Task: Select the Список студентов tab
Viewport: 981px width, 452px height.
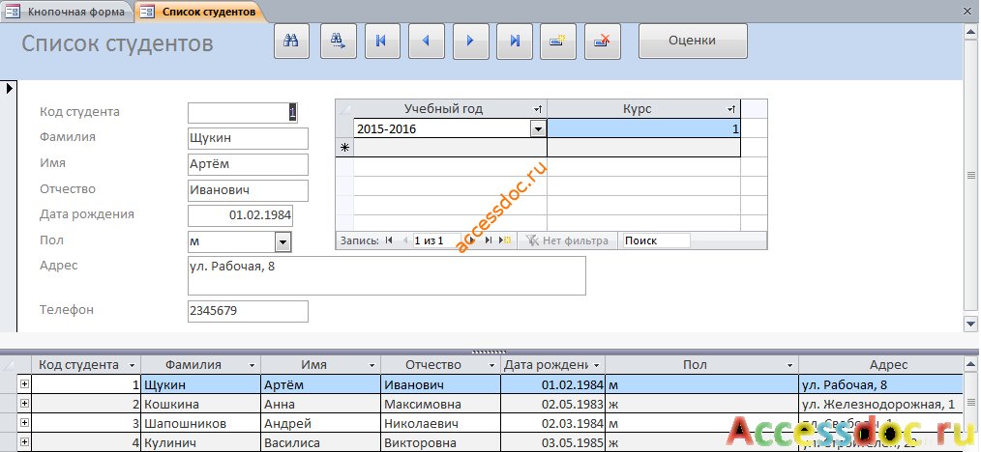Action: [x=199, y=12]
